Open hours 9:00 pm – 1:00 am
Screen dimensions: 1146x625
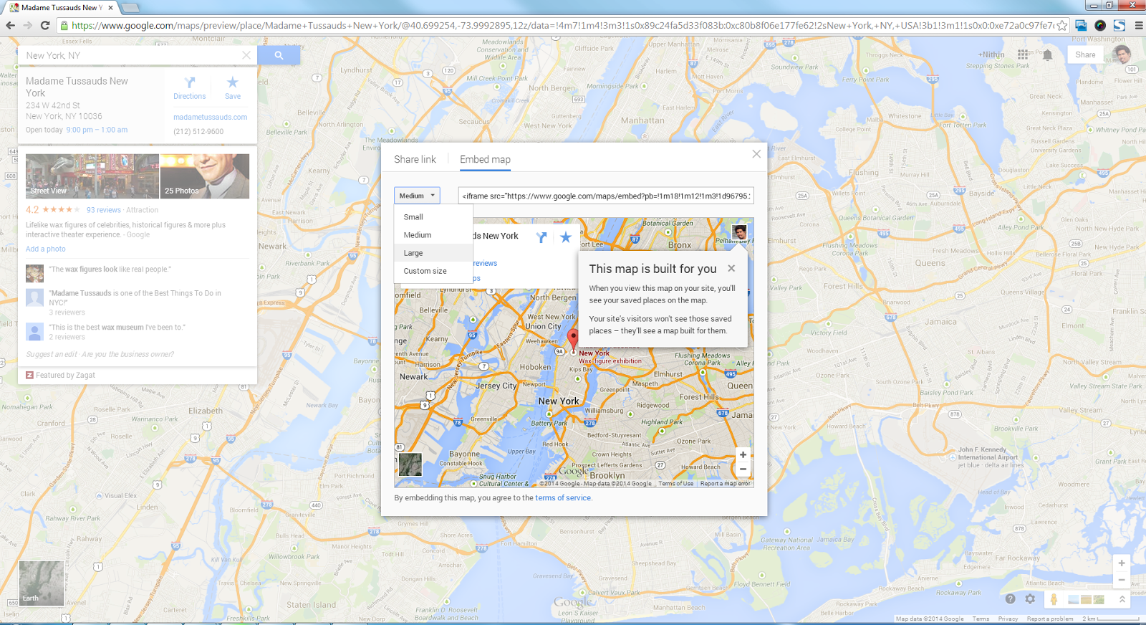coord(97,130)
